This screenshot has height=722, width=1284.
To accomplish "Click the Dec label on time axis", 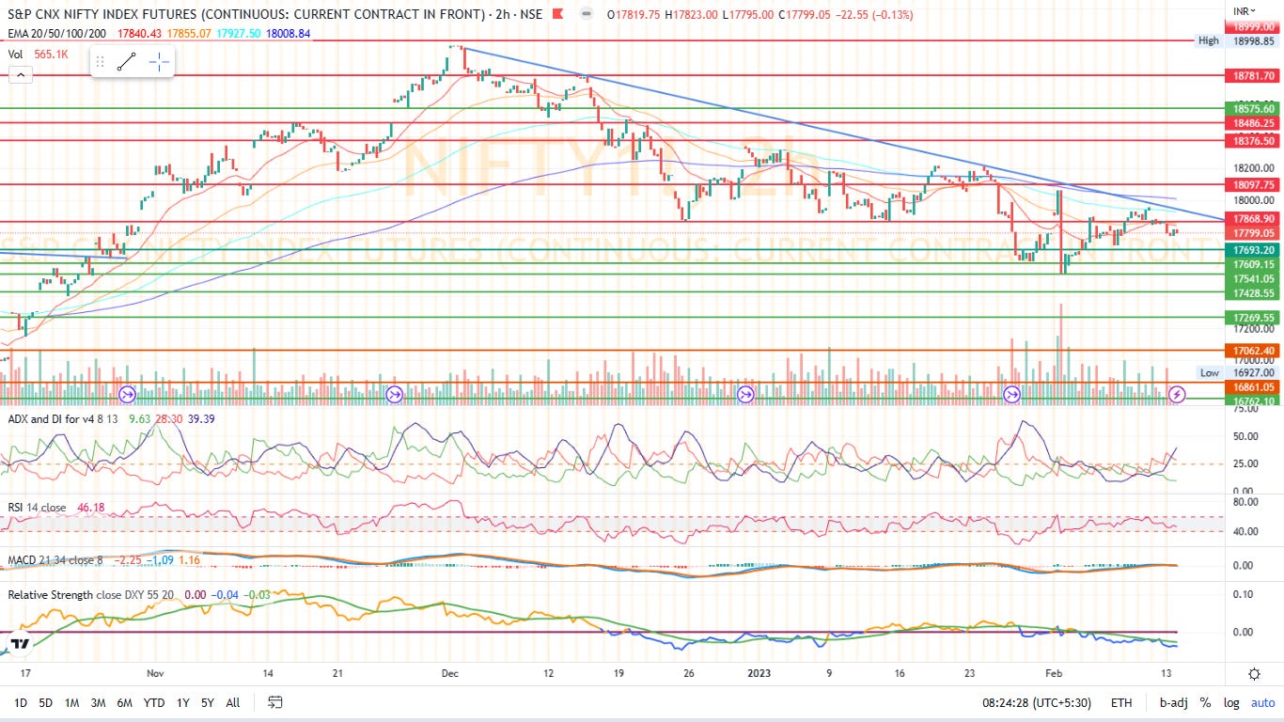I will tap(449, 673).
